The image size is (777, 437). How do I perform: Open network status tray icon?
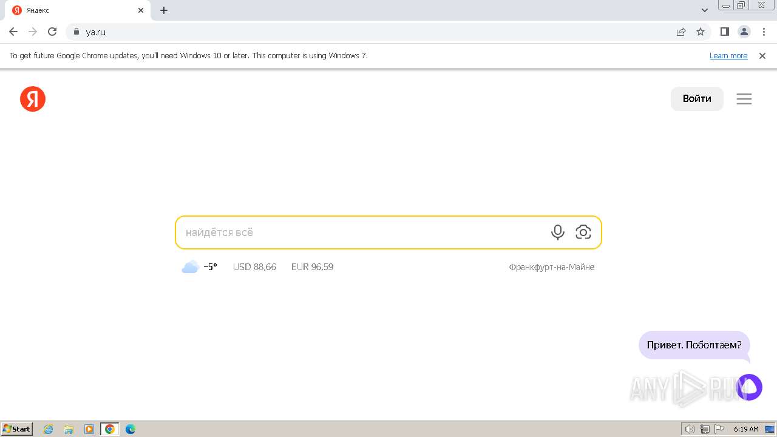[705, 429]
